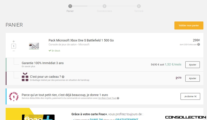Open the Pack Microsoft Xbox One S title
Image resolution: width=207 pixels, height=120 pixels.
[x=81, y=40]
